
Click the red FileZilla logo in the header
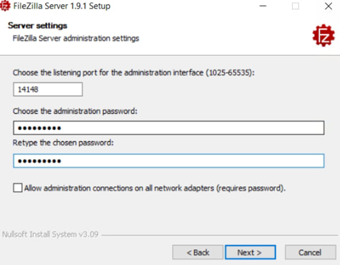tap(323, 35)
